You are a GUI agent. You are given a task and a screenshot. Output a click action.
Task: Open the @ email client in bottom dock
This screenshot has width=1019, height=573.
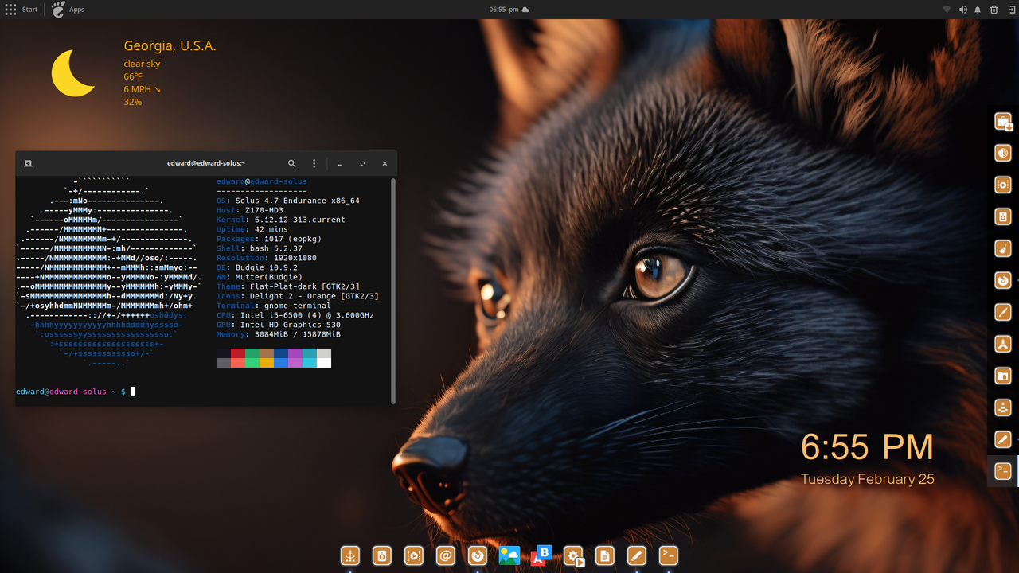[x=446, y=555]
